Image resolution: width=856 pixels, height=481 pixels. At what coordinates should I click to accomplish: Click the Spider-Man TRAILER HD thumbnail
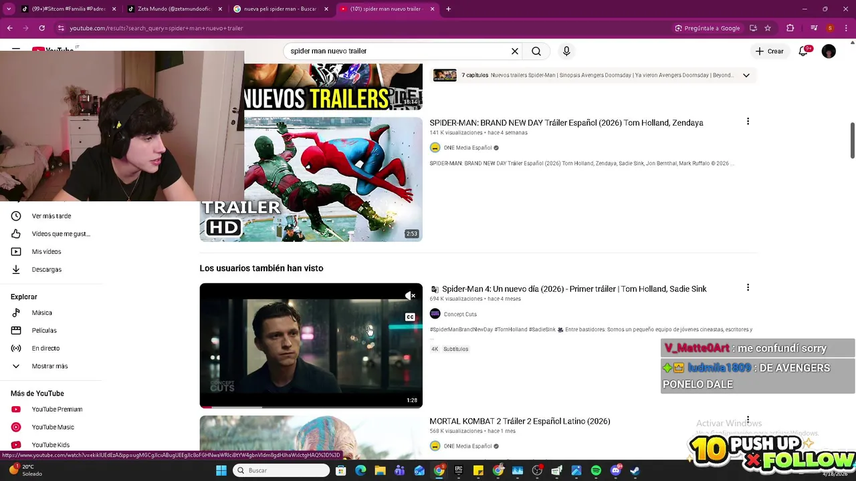pyautogui.click(x=311, y=180)
